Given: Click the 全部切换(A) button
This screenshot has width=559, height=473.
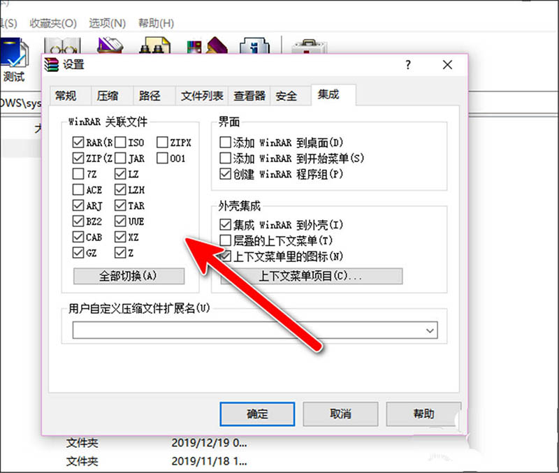Looking at the screenshot, I should (x=129, y=276).
